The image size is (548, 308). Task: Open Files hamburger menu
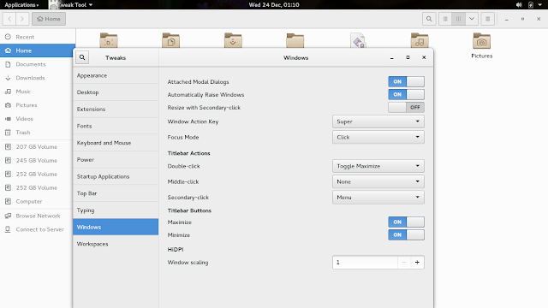(x=487, y=19)
